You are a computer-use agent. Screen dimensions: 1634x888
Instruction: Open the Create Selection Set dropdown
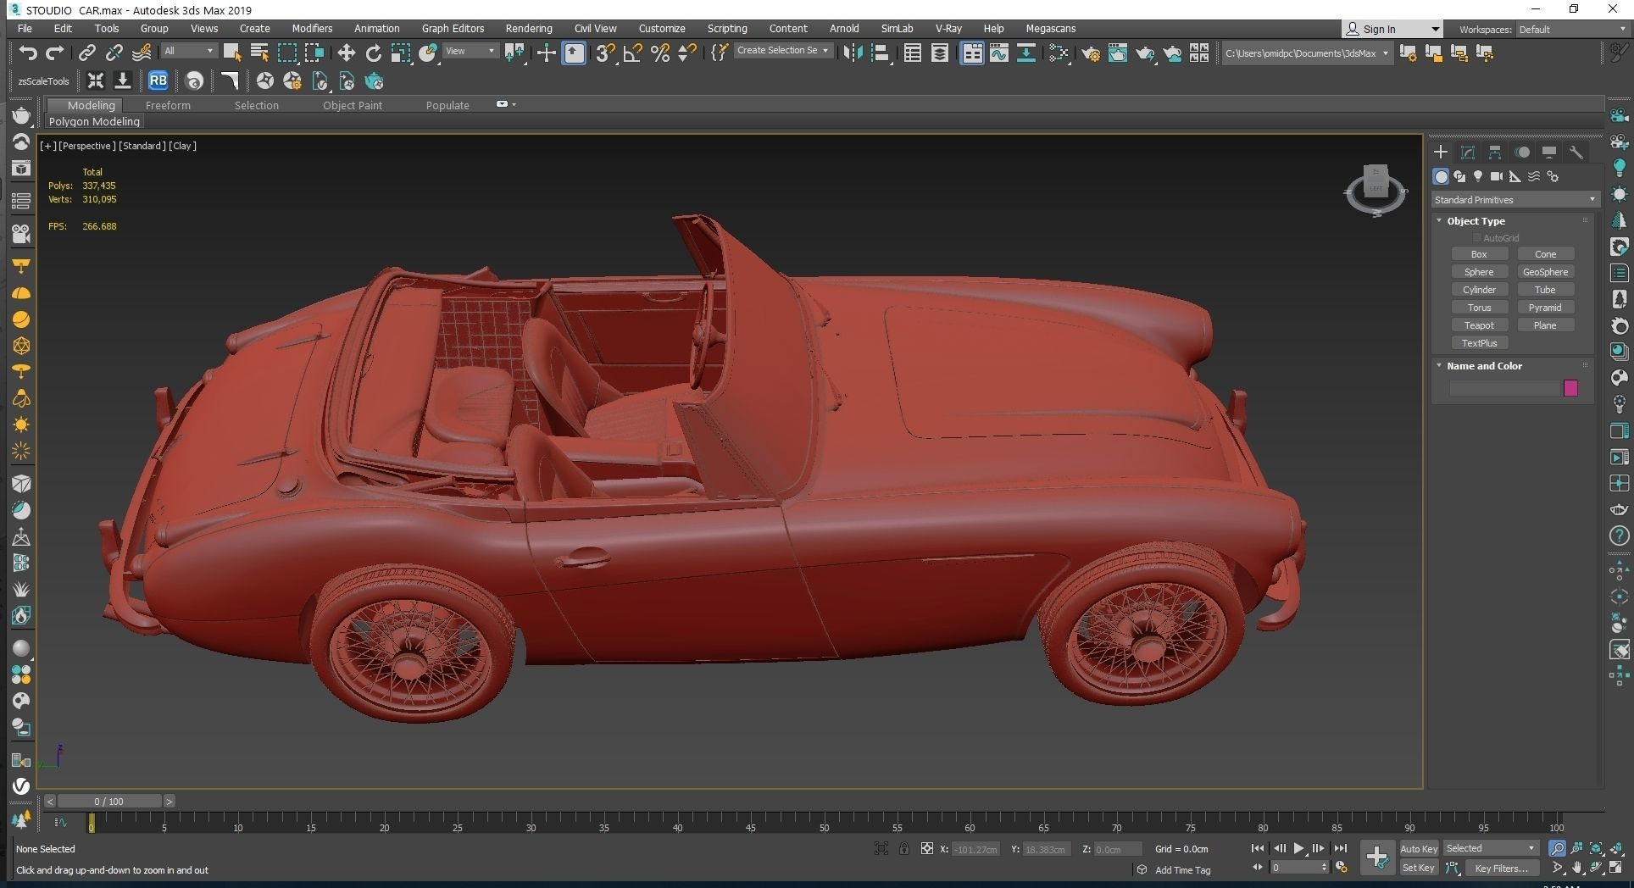coord(782,51)
